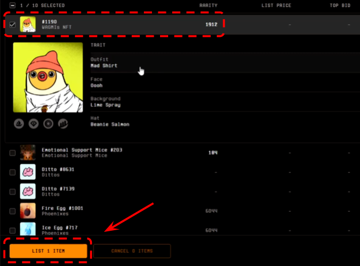Check the Fire Egg #1001 checkbox
The image size is (360, 266).
(x=12, y=211)
